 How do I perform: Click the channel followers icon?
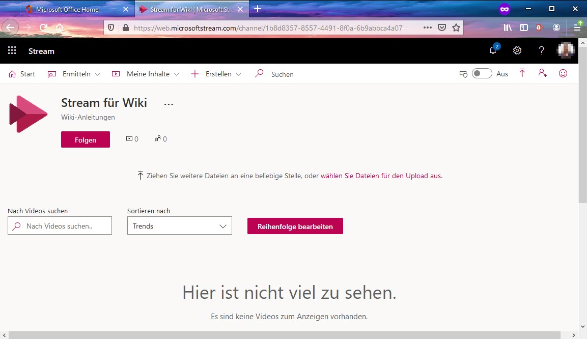(157, 138)
